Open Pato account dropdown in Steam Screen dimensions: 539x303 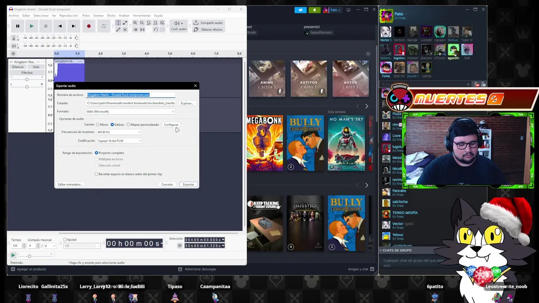[332, 10]
